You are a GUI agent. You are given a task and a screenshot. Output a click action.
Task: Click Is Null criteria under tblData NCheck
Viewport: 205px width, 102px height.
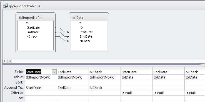click(x=195, y=93)
